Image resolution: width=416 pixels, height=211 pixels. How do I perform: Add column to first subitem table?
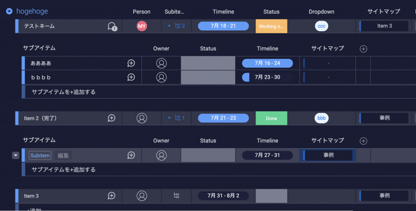pos(363,49)
